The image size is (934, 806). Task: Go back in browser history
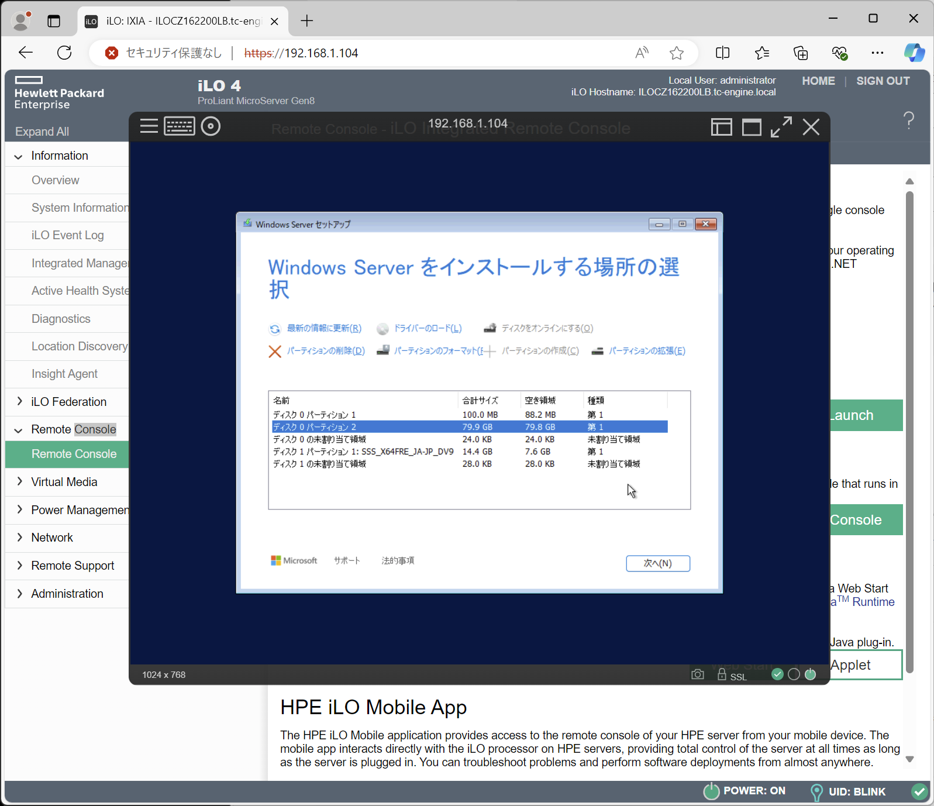click(26, 53)
